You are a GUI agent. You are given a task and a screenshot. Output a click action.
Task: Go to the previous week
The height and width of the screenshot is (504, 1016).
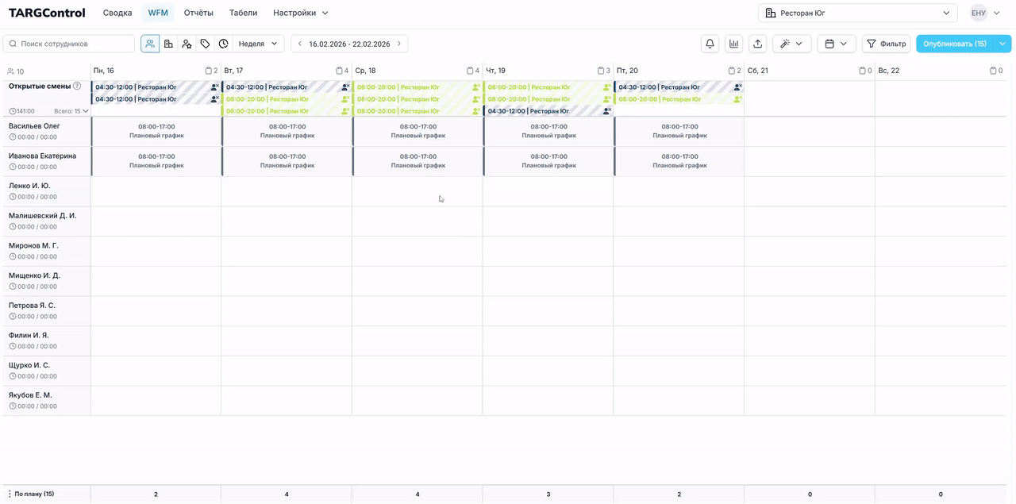point(300,44)
